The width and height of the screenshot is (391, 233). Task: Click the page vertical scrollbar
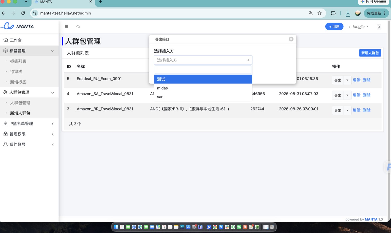(389, 121)
